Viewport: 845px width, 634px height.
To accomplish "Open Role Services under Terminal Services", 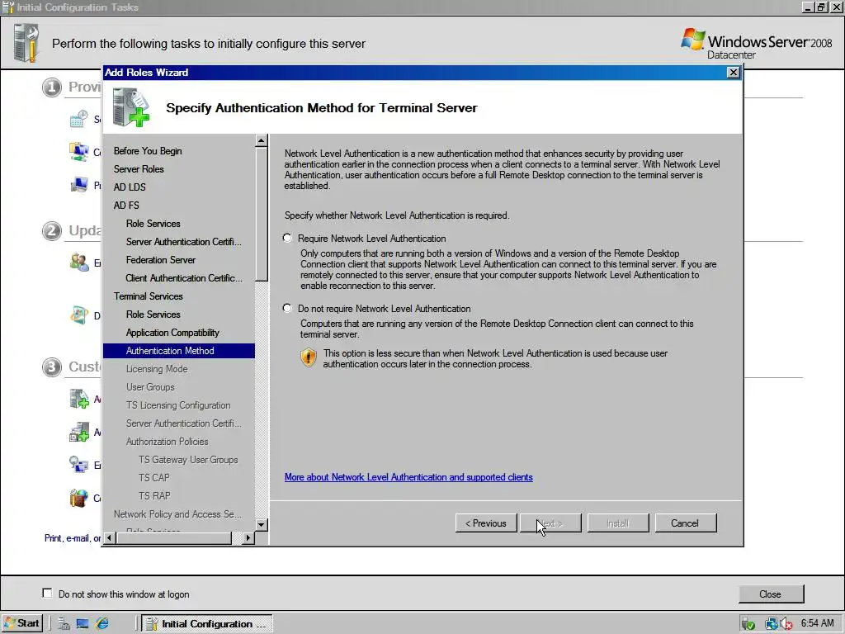I will (x=153, y=315).
